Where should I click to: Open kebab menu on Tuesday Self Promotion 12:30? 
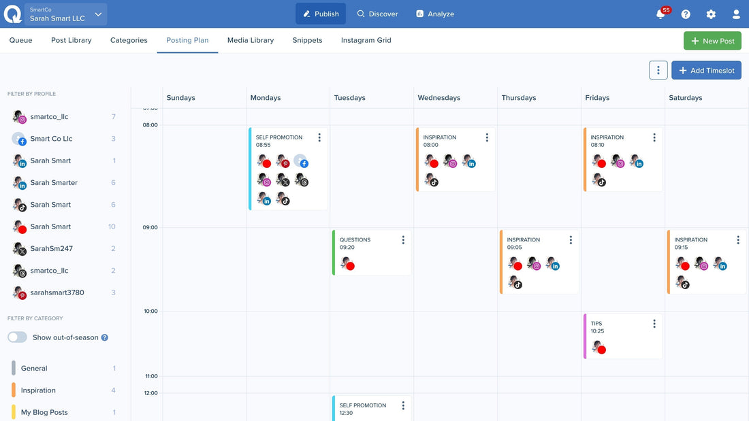403,405
